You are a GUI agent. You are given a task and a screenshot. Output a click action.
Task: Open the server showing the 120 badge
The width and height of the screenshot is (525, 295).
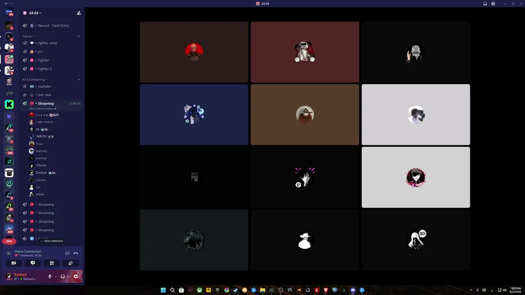(x=9, y=150)
